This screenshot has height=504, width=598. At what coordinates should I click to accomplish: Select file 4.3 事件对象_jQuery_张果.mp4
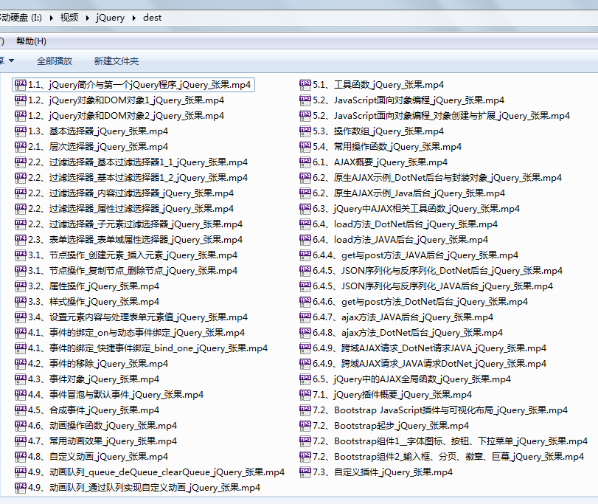(87, 379)
